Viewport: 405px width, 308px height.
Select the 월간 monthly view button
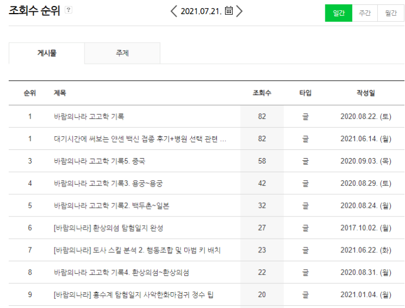[x=391, y=13]
